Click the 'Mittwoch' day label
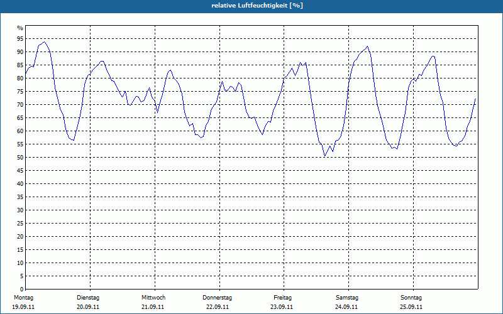Viewport: 503px width, 314px height. tap(153, 298)
